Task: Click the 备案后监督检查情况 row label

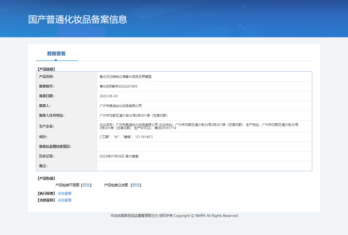Action: coord(55,147)
